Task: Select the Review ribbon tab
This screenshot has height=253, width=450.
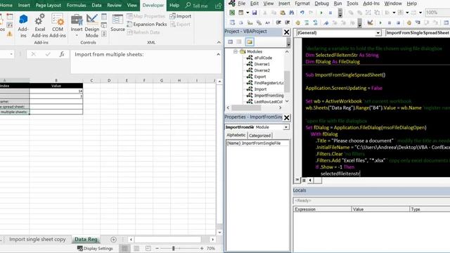Action: click(x=114, y=5)
